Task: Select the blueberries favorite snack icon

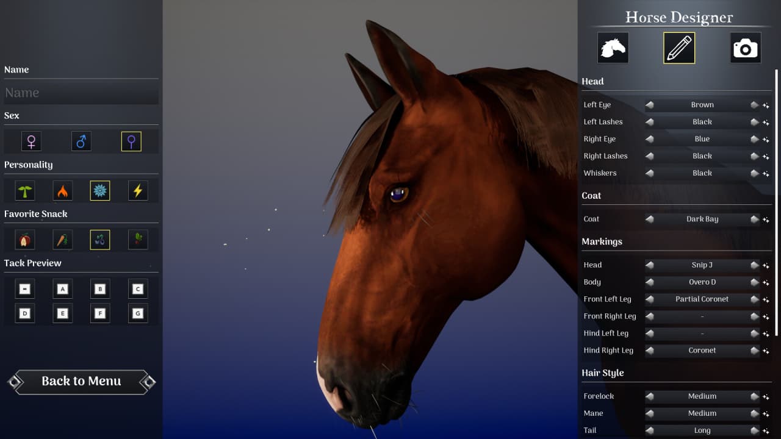Action: (x=100, y=239)
